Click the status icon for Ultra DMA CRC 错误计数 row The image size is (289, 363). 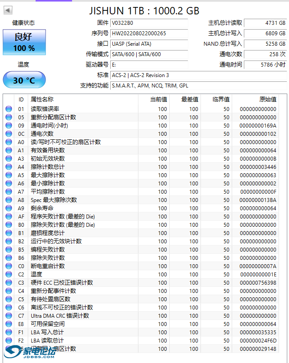pyautogui.click(x=9, y=316)
